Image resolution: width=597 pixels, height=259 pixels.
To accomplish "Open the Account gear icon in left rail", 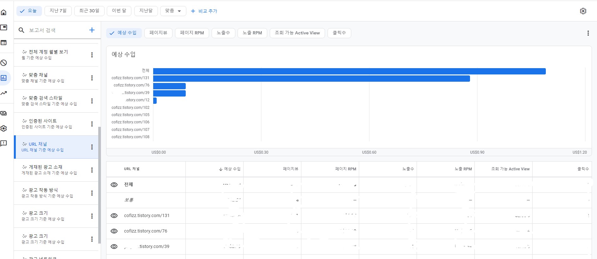I will click(x=4, y=128).
